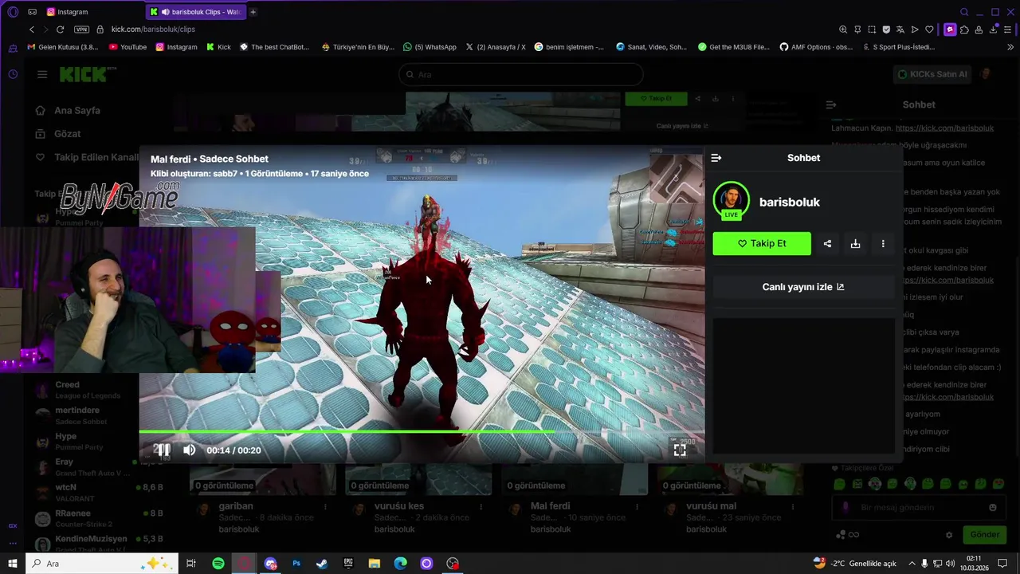Go back in browser history
Viewport: 1020px width, 574px height.
[32, 29]
